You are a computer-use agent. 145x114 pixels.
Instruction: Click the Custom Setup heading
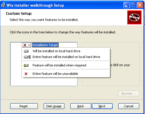[19, 13]
